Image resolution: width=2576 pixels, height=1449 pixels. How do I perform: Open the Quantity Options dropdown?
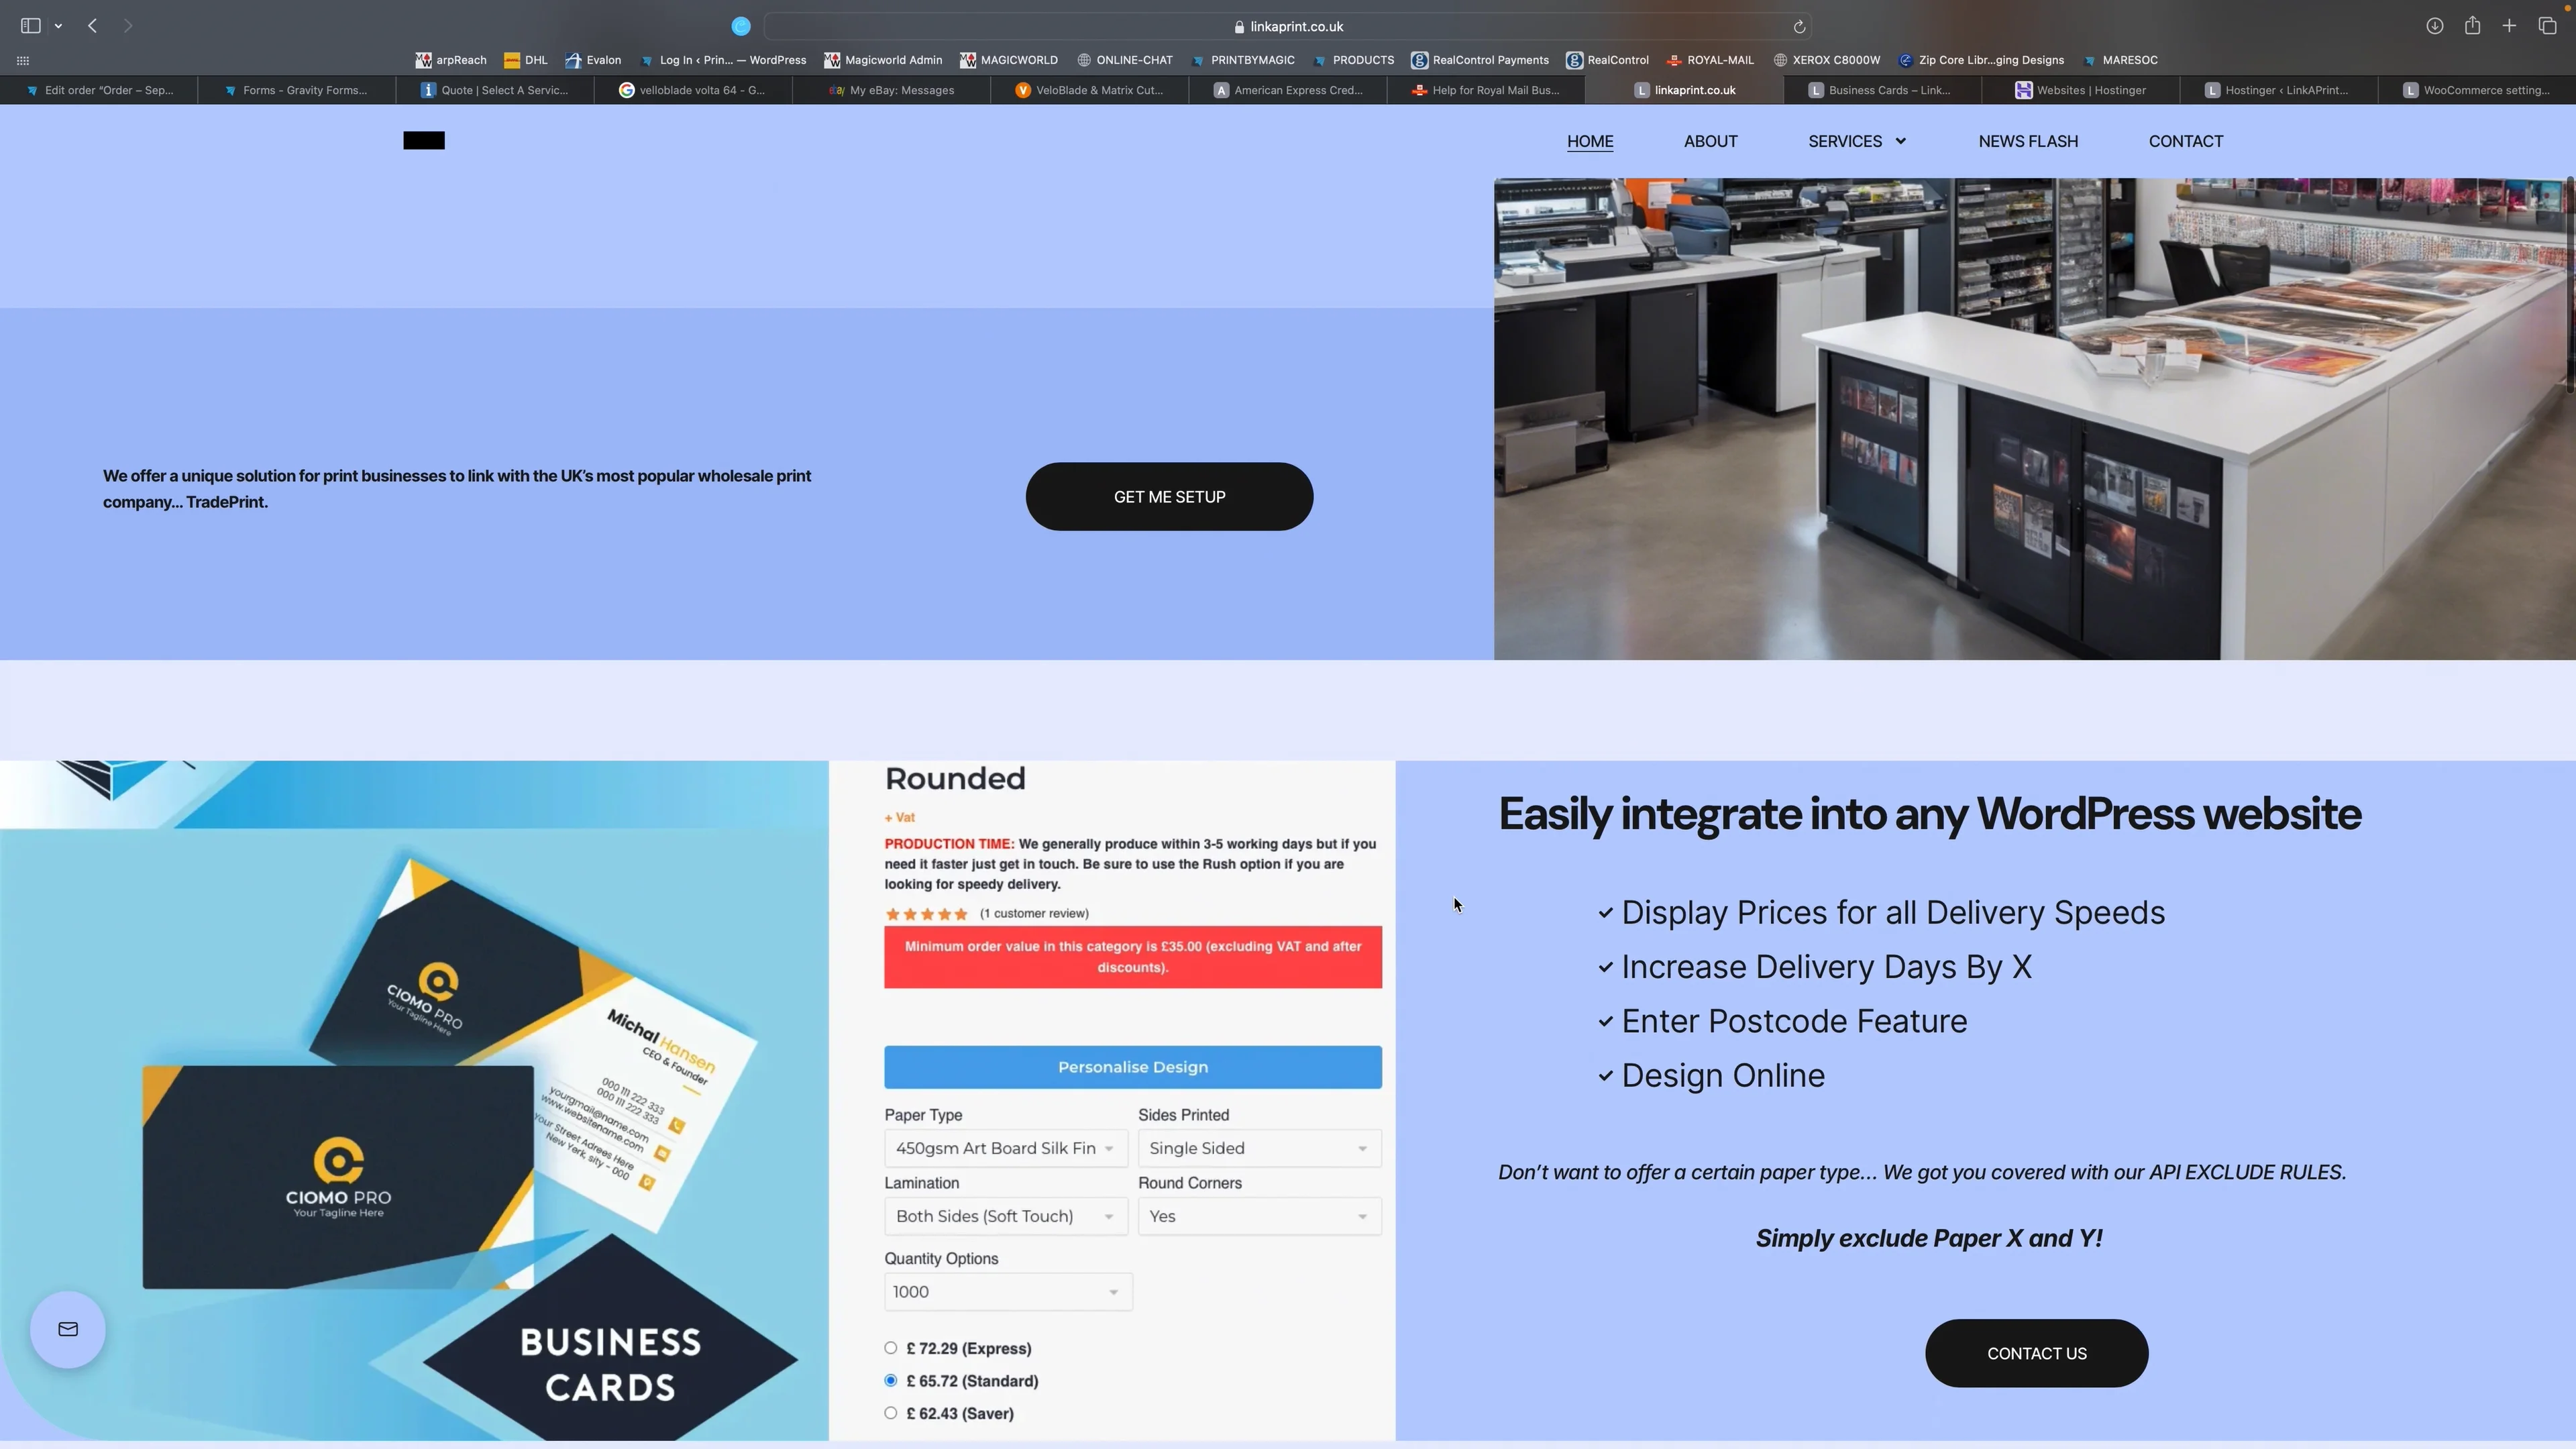1007,1291
